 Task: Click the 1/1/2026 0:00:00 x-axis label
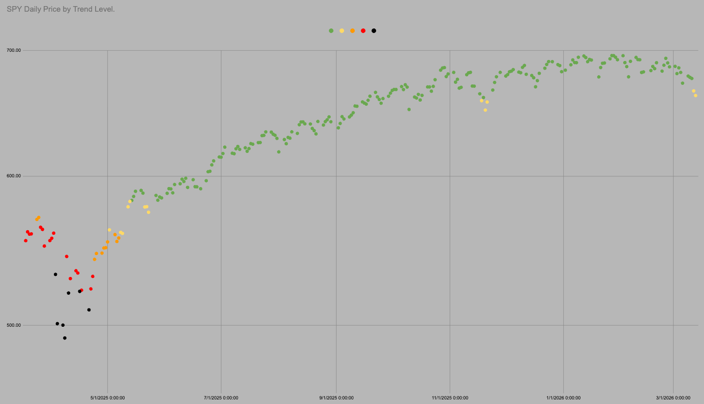(563, 397)
